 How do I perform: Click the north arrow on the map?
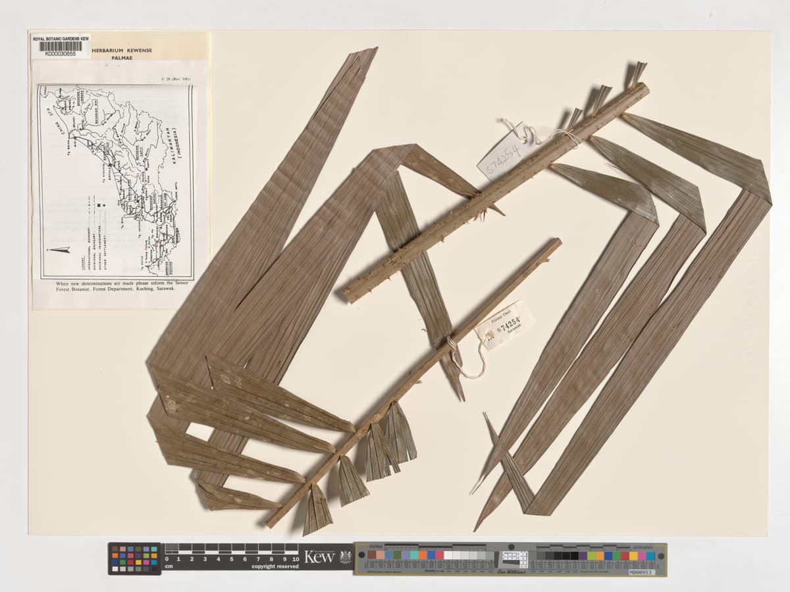pos(59,250)
